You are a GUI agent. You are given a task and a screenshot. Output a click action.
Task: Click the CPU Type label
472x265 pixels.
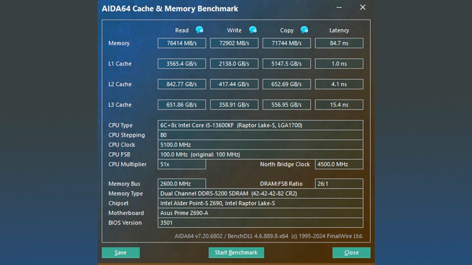[120, 125]
